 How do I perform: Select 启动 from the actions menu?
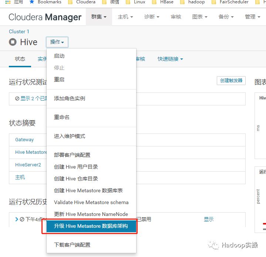91,56
